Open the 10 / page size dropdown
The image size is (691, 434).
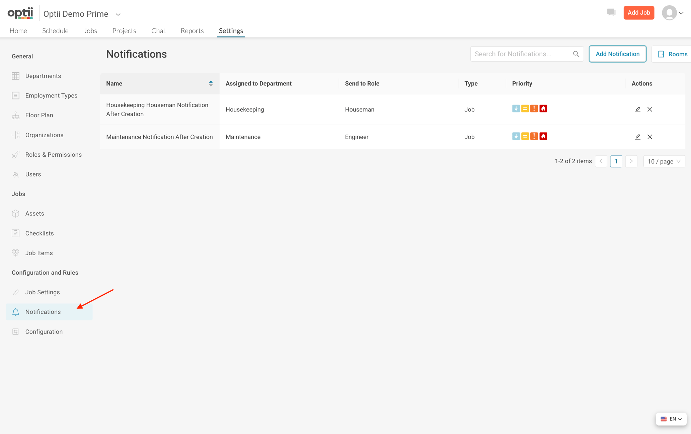664,161
